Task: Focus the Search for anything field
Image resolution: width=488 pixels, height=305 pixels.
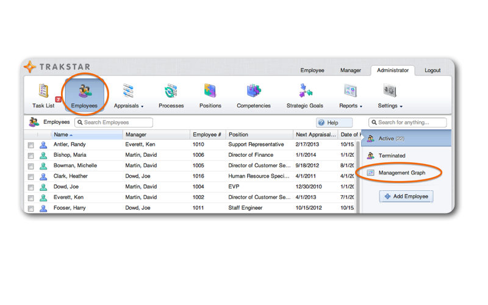Action: [x=407, y=123]
